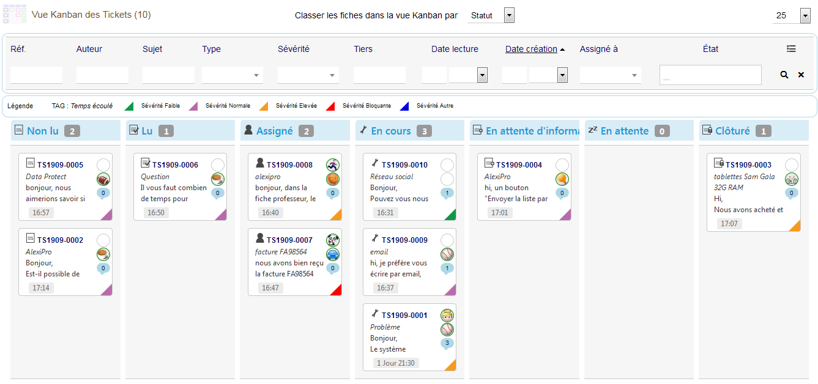Clear filters with the X icon
The width and height of the screenshot is (818, 384).
click(x=801, y=75)
